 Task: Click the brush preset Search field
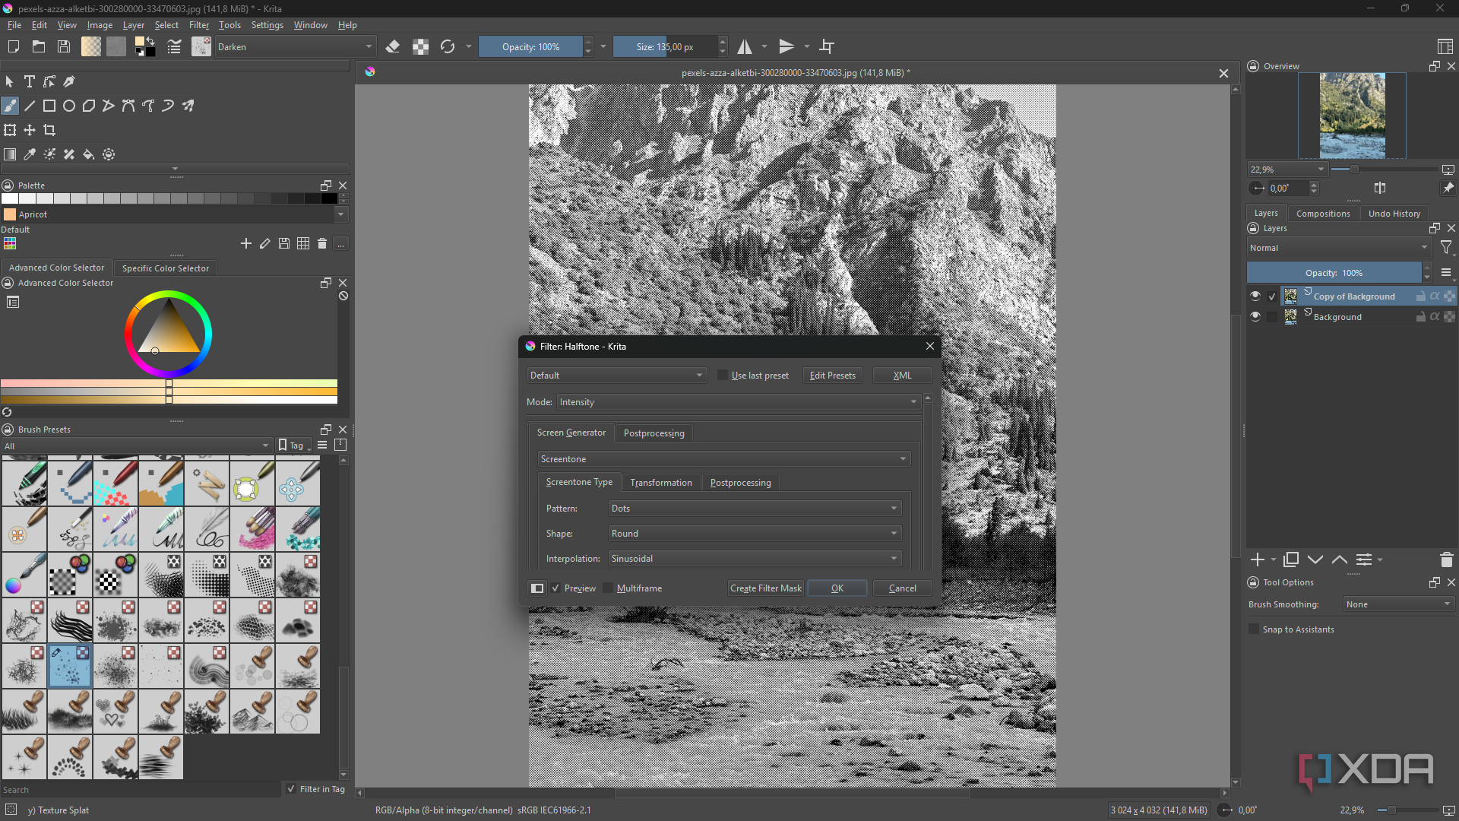(x=141, y=790)
